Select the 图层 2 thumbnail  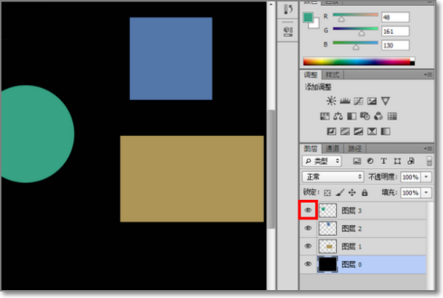[x=327, y=229]
